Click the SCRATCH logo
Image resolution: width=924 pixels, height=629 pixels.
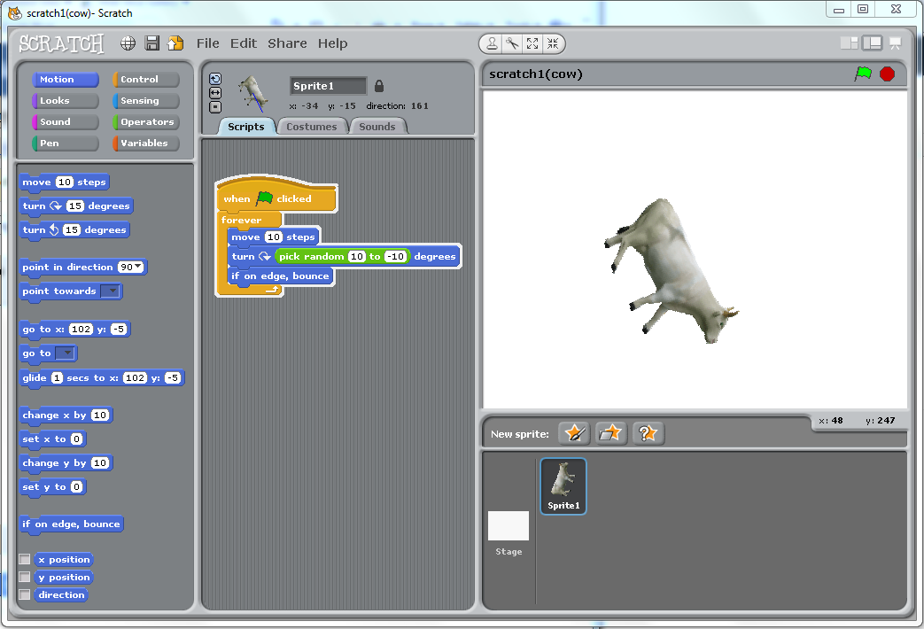pos(61,43)
